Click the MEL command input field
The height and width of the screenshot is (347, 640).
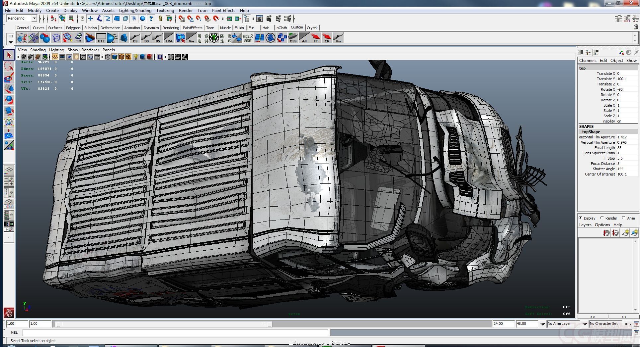(176, 333)
